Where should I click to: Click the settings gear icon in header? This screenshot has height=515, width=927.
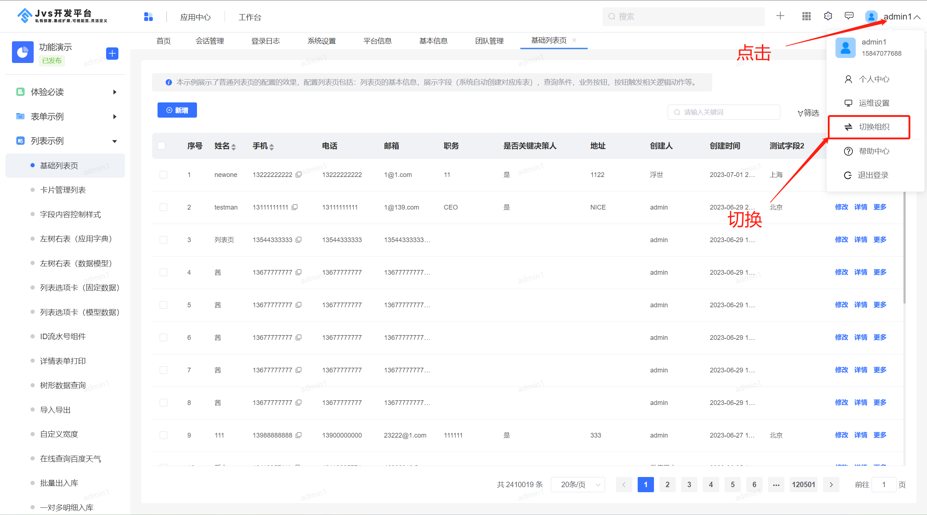[828, 16]
